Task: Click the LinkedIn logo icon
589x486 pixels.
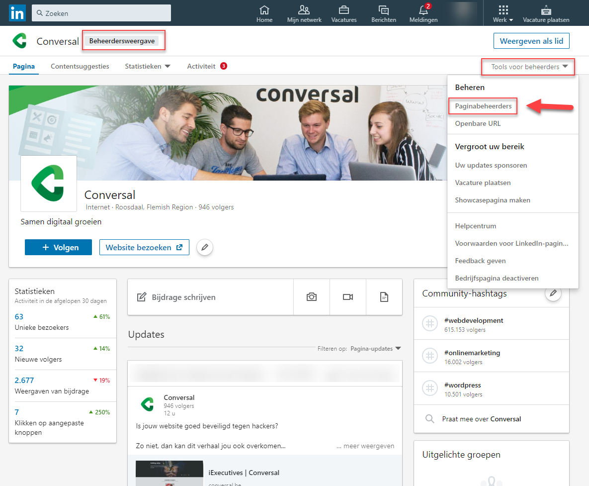Action: [17, 13]
